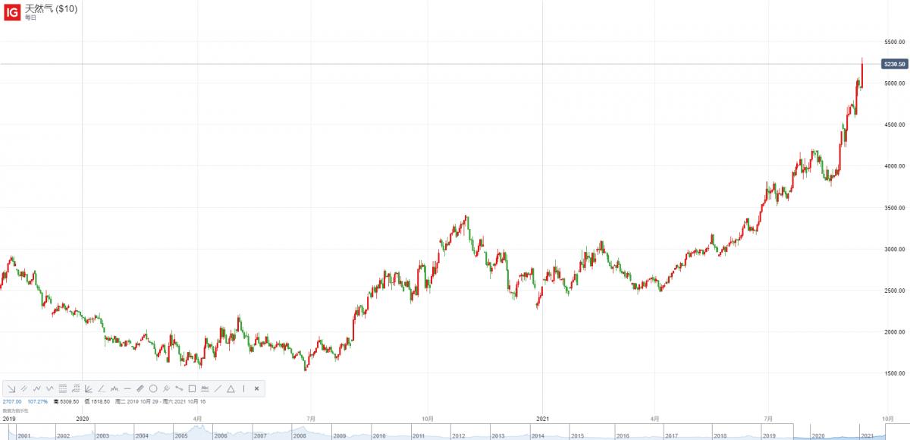Select the parallel channel lines tool
Viewport: 910px width, 440px height.
pos(24,388)
